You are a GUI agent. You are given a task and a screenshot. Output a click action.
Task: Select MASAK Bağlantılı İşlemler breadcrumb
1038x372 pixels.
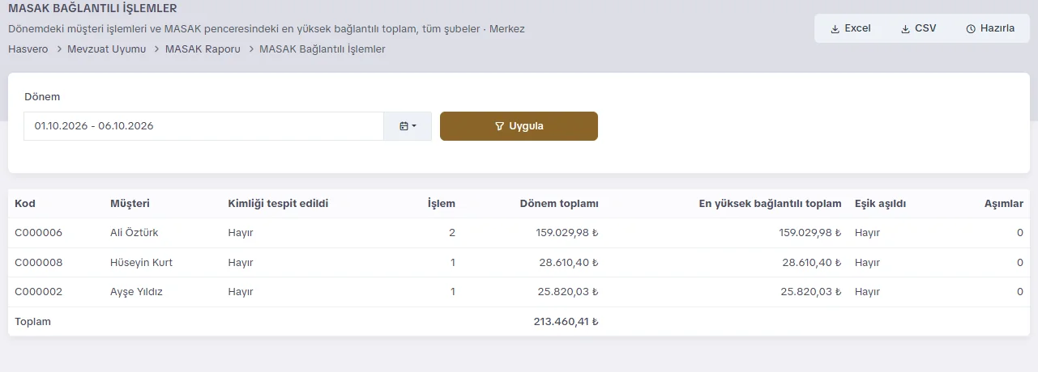323,49
